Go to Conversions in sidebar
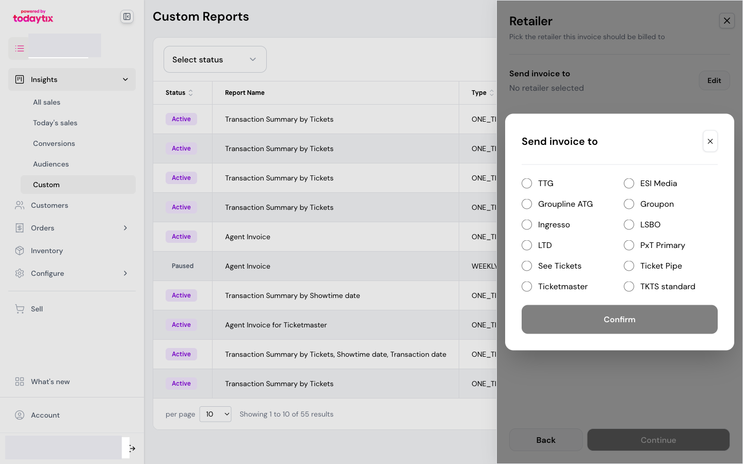This screenshot has height=464, width=743. coord(78,143)
